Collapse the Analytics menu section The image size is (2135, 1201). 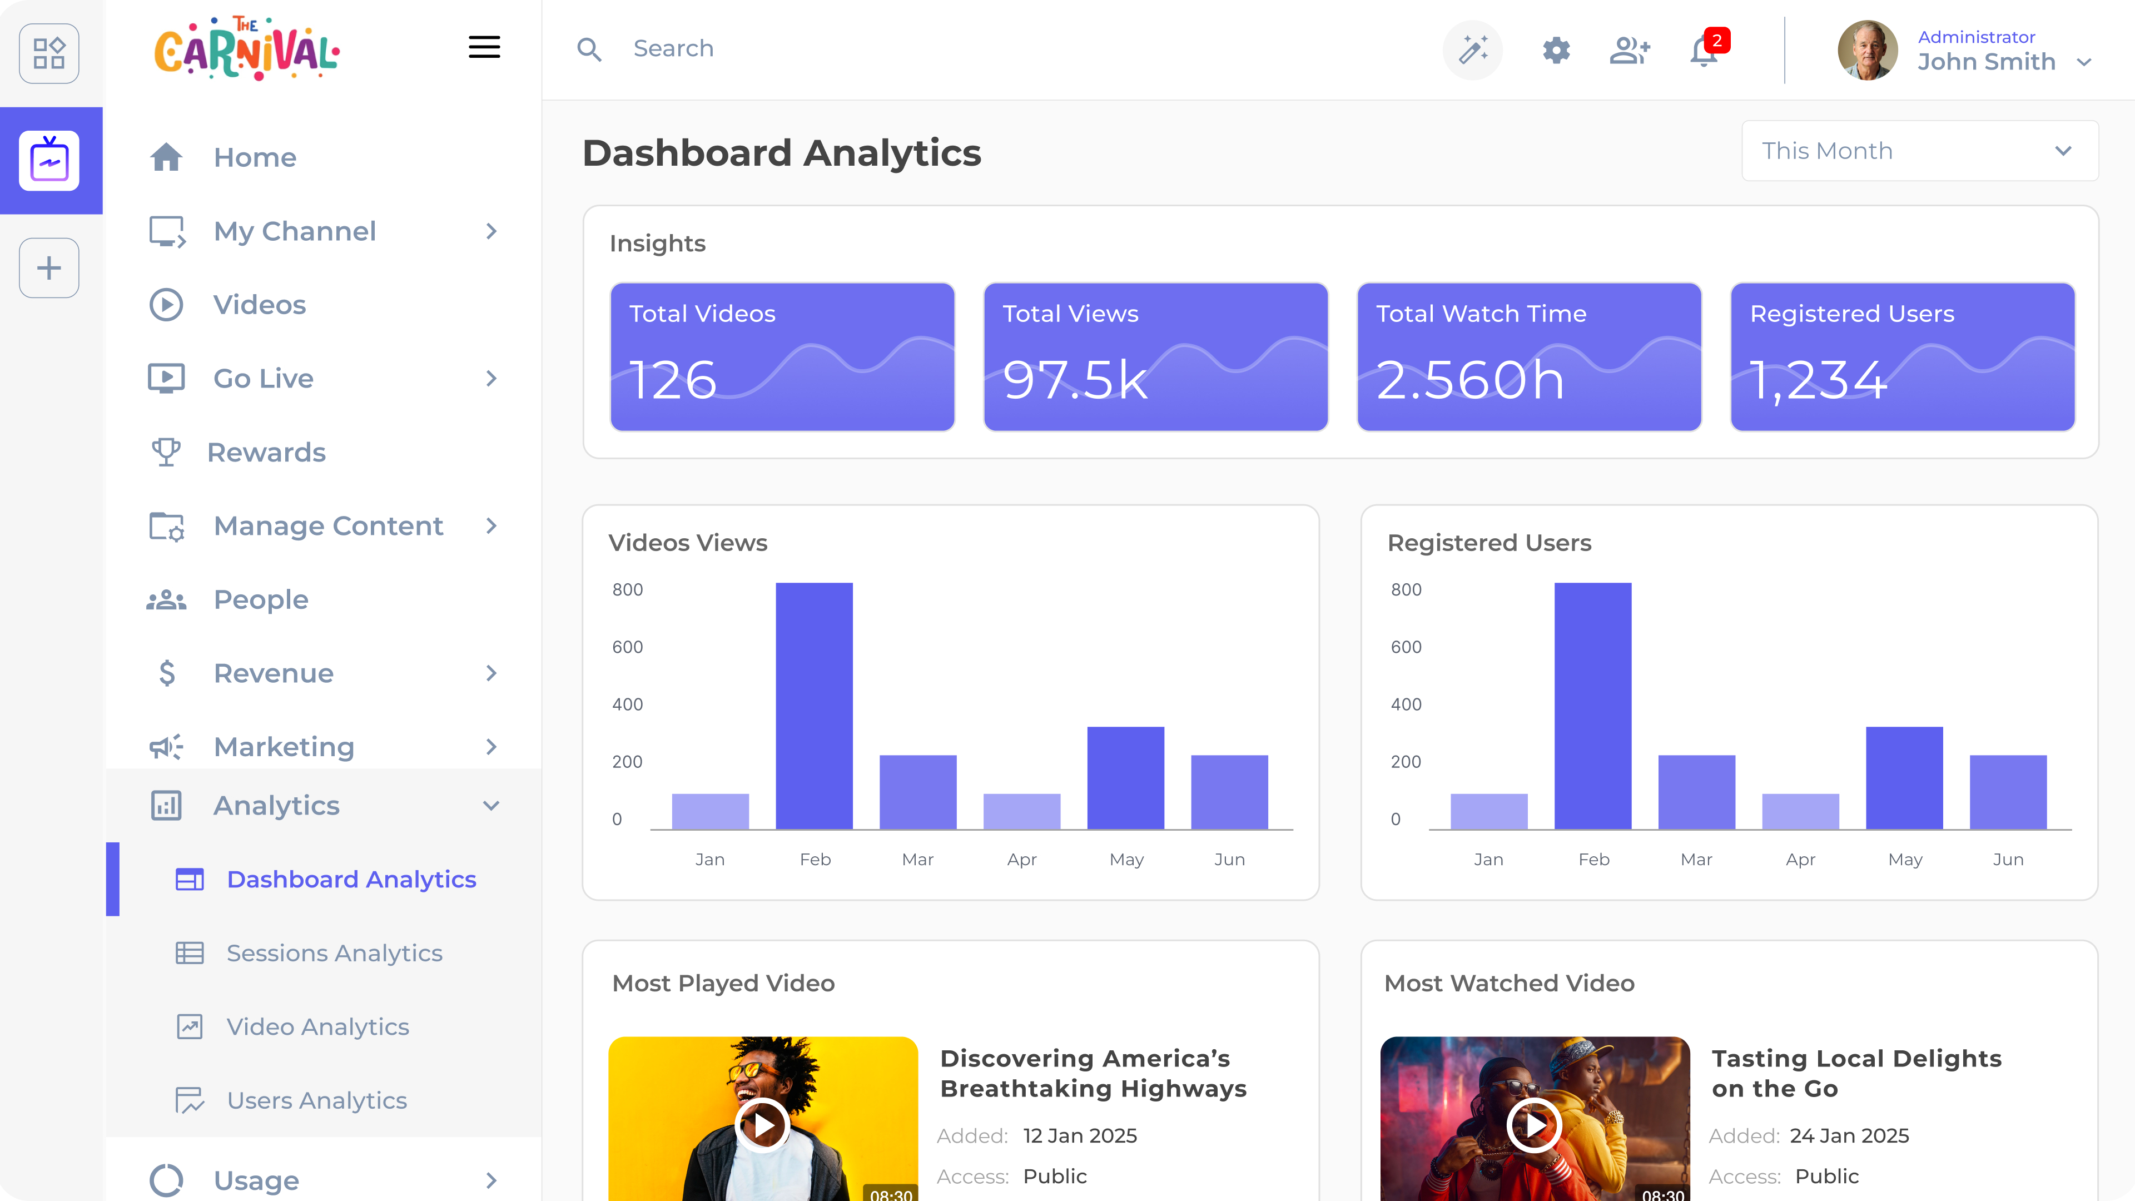point(490,806)
